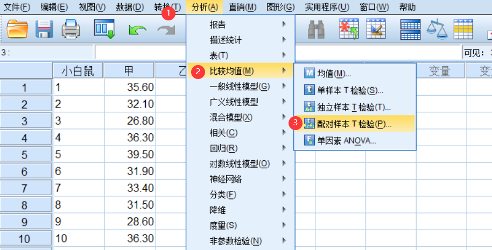This screenshot has height=250, width=492.
Task: Expand the 表(T) submenu
Action: 241,55
